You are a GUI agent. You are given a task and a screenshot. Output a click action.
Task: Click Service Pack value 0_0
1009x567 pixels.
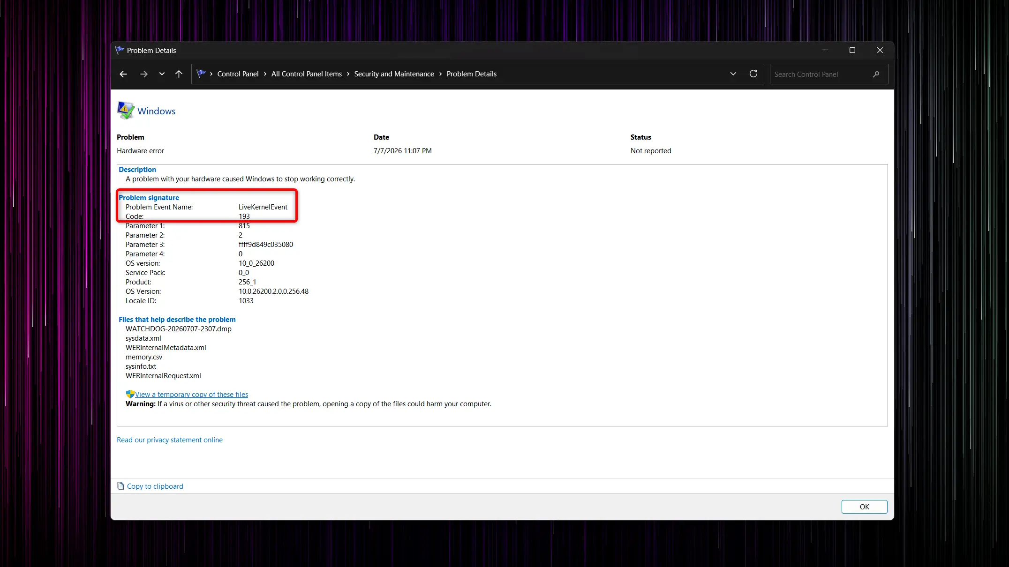point(244,273)
